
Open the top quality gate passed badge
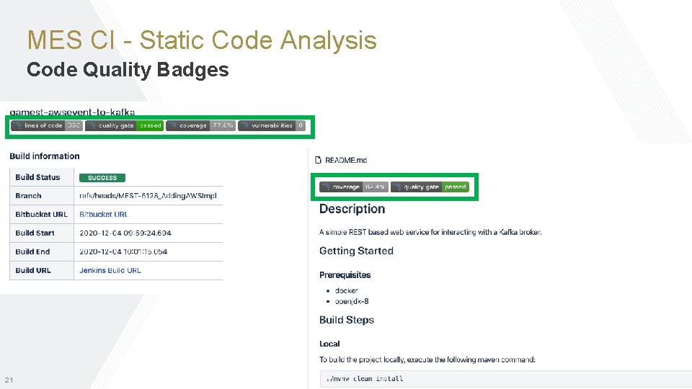[124, 125]
